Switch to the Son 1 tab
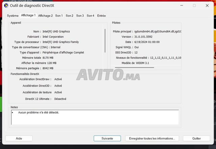 click(x=59, y=16)
